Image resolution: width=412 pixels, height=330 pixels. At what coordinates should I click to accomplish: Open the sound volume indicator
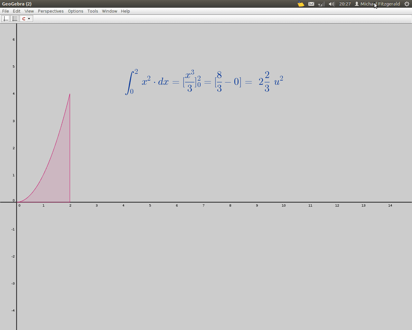pyautogui.click(x=332, y=4)
